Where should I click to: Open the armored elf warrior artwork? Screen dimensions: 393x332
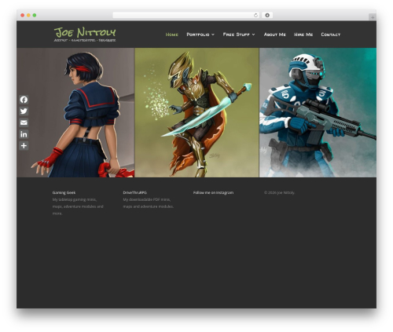click(196, 112)
